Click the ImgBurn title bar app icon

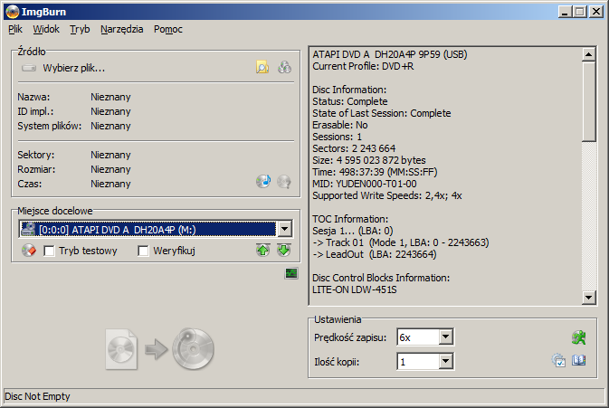[12, 12]
